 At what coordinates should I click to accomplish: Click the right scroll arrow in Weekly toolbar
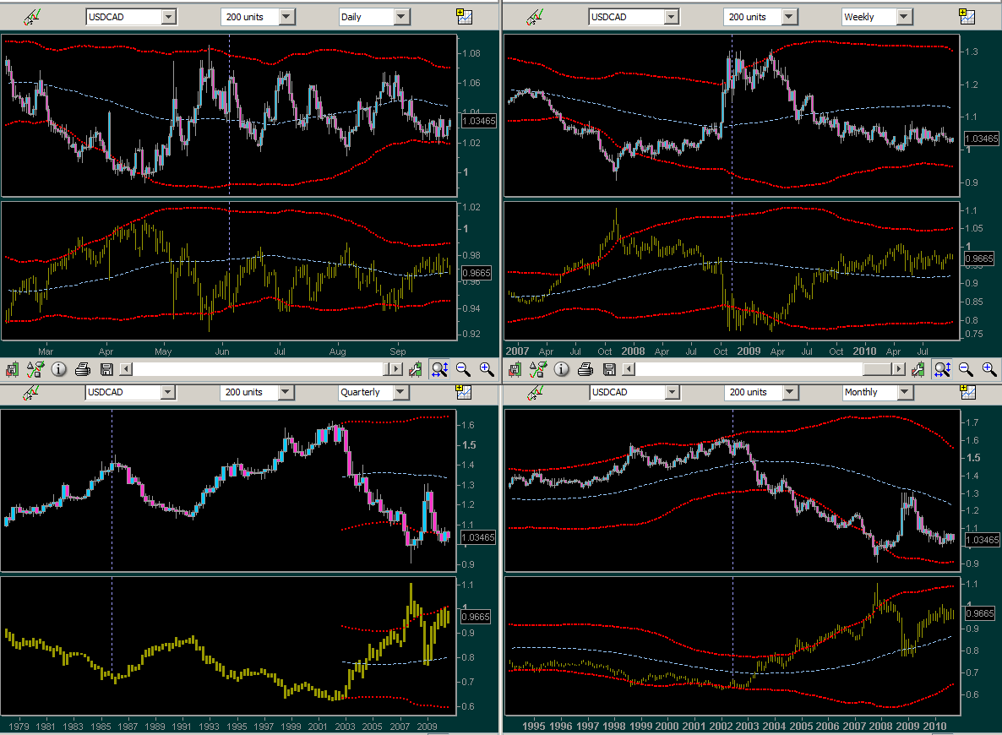900,369
